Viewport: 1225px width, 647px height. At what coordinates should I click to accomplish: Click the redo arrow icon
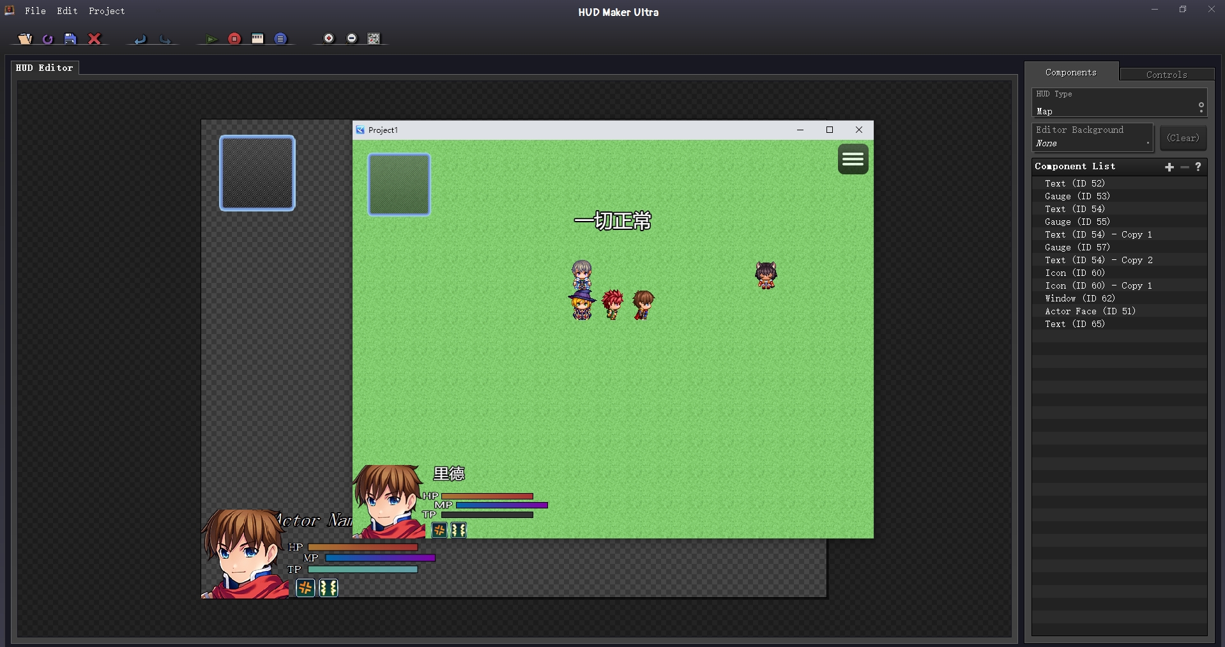(x=165, y=39)
